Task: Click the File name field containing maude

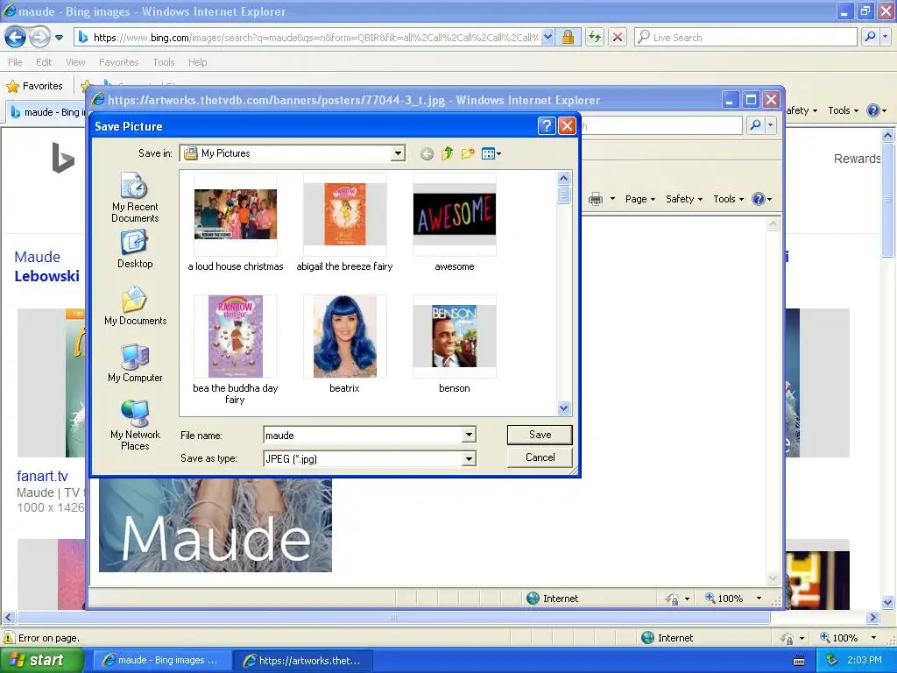Action: tap(363, 435)
